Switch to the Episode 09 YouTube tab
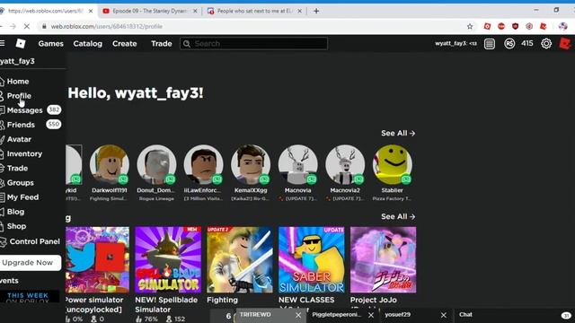This screenshot has height=323, width=575. pos(150,11)
